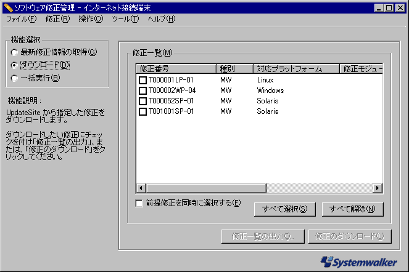Sort by 修正番号 column header
Viewport: 409px width, 272px height.
[x=176, y=69]
